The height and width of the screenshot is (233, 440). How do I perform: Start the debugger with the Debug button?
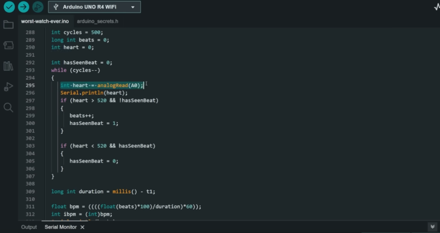38,7
